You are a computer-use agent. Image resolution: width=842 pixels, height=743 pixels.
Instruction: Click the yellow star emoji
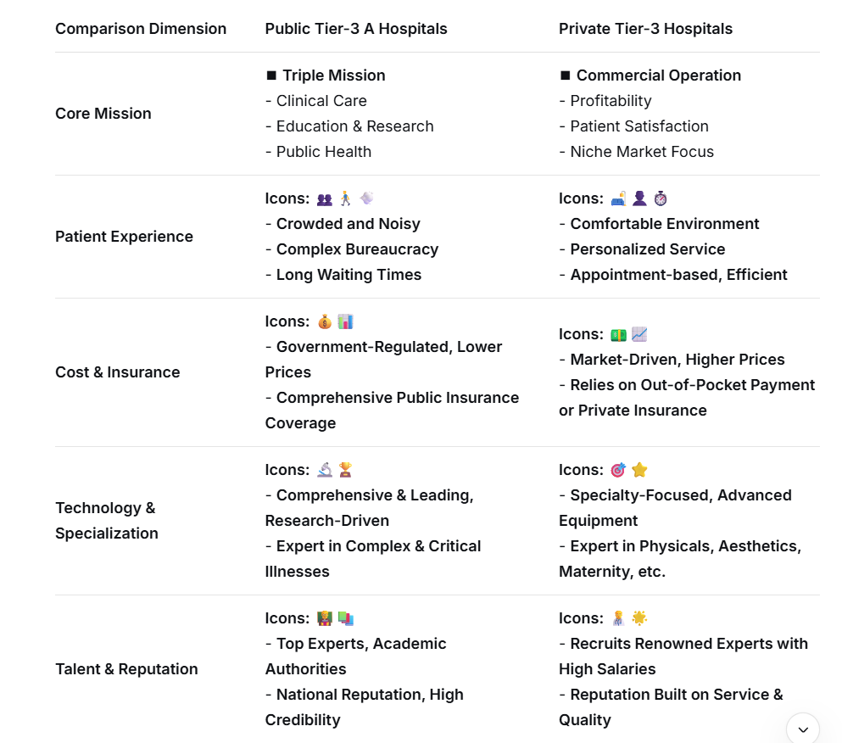coord(639,470)
